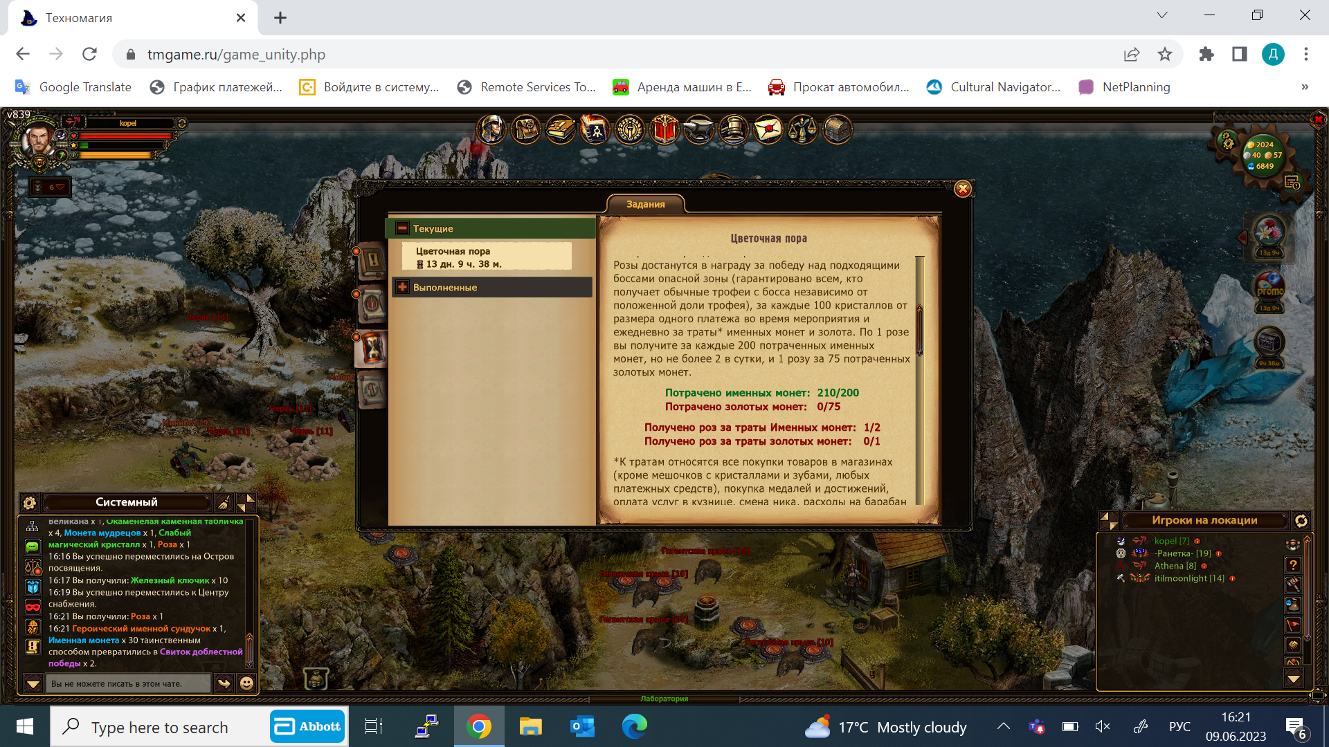The width and height of the screenshot is (1329, 747).
Task: Click the chat dropdown arrow beside input
Action: [33, 683]
